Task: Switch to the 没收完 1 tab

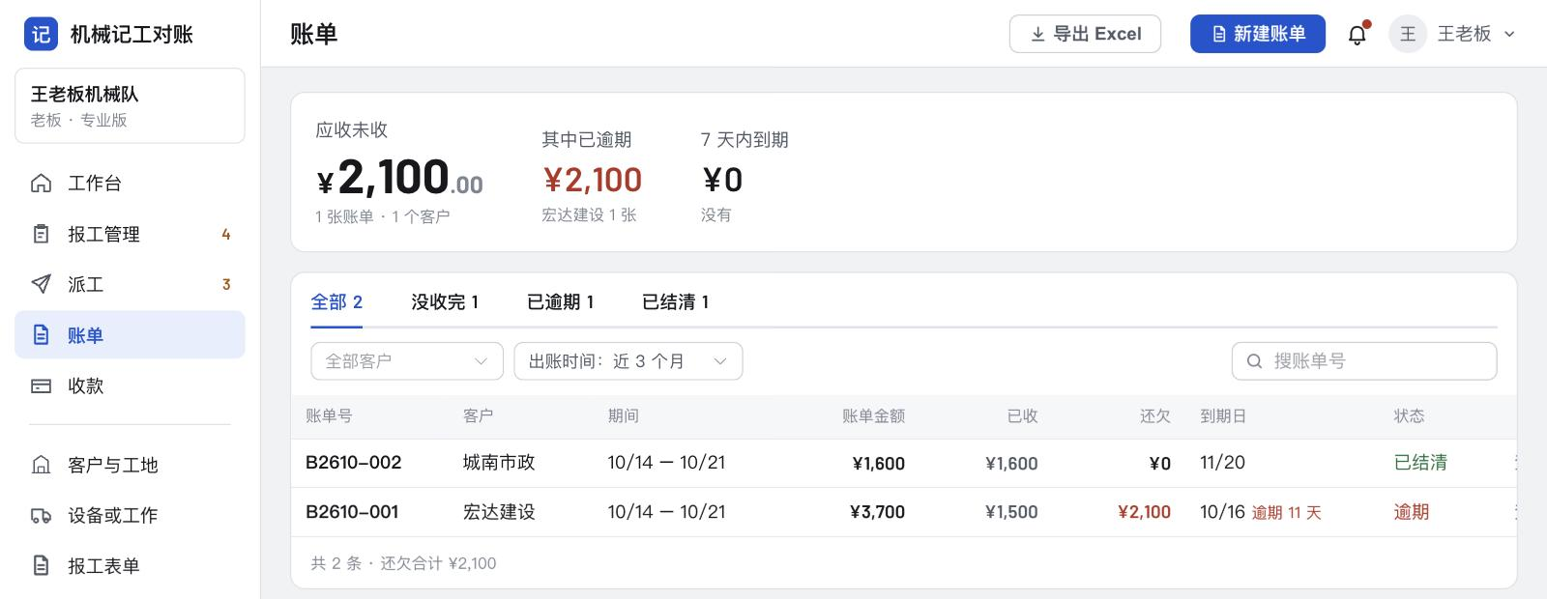Action: (x=445, y=302)
